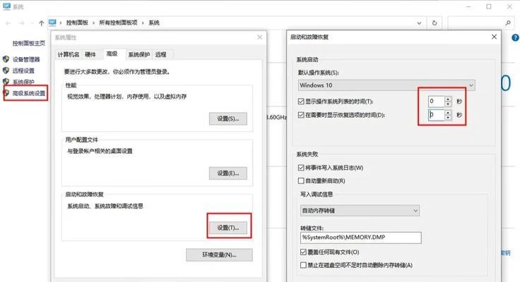
Task: Click 控制面板 breadcrumb in address bar
Action: [77, 23]
